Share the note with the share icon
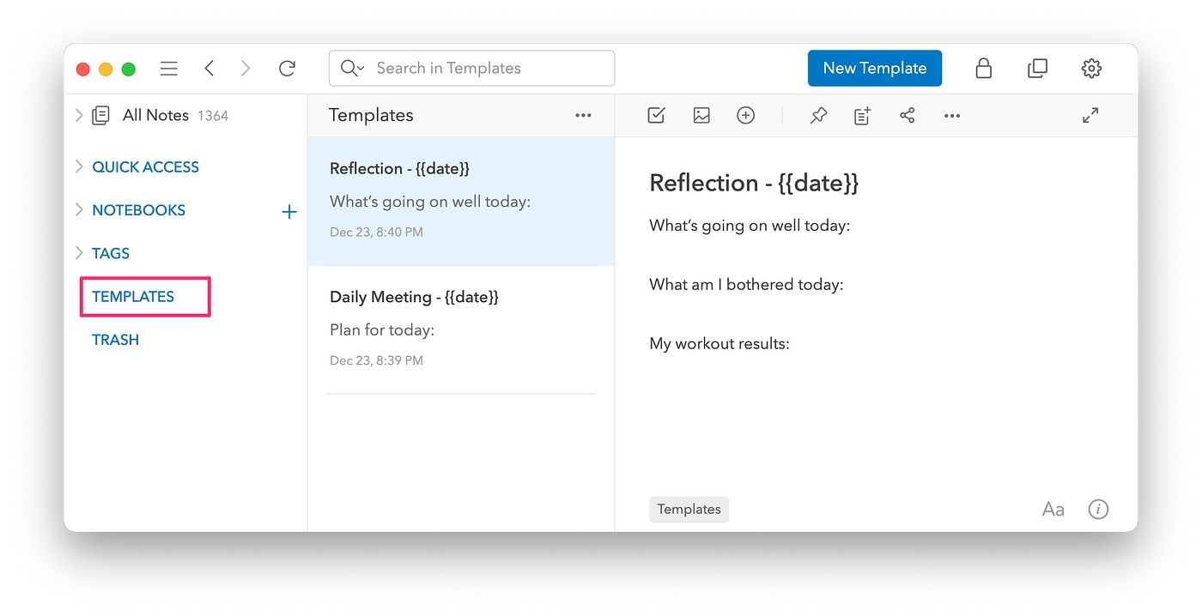 coord(908,115)
